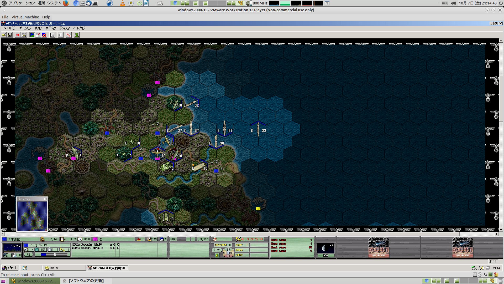Open the VMware Help menu
This screenshot has width=504, height=284.
coord(46,17)
